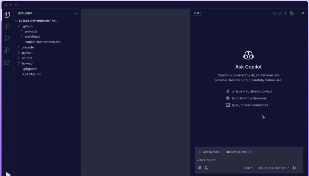This screenshot has height=176, width=309.
Task: Click the Copilot logo in chat welcome
Action: [x=248, y=55]
